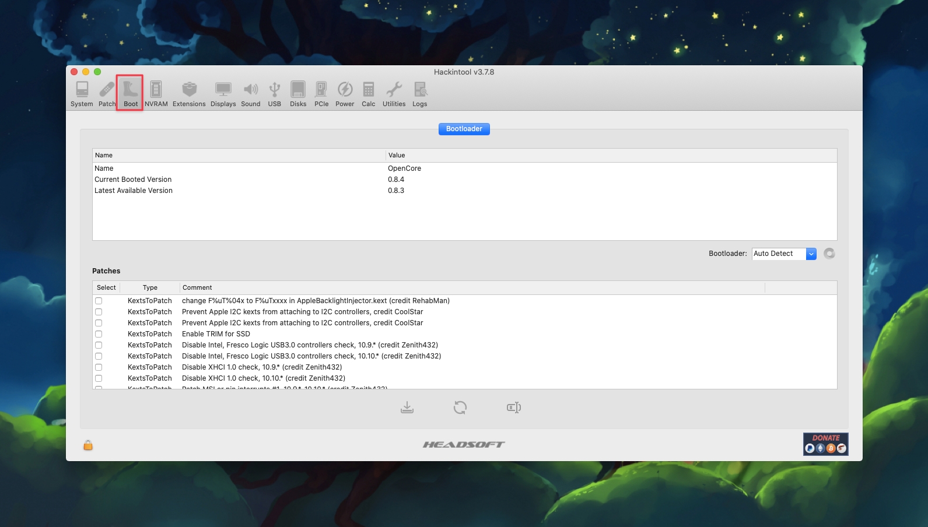Screen dimensions: 928x527
Task: Open the Logs section
Action: tap(420, 93)
